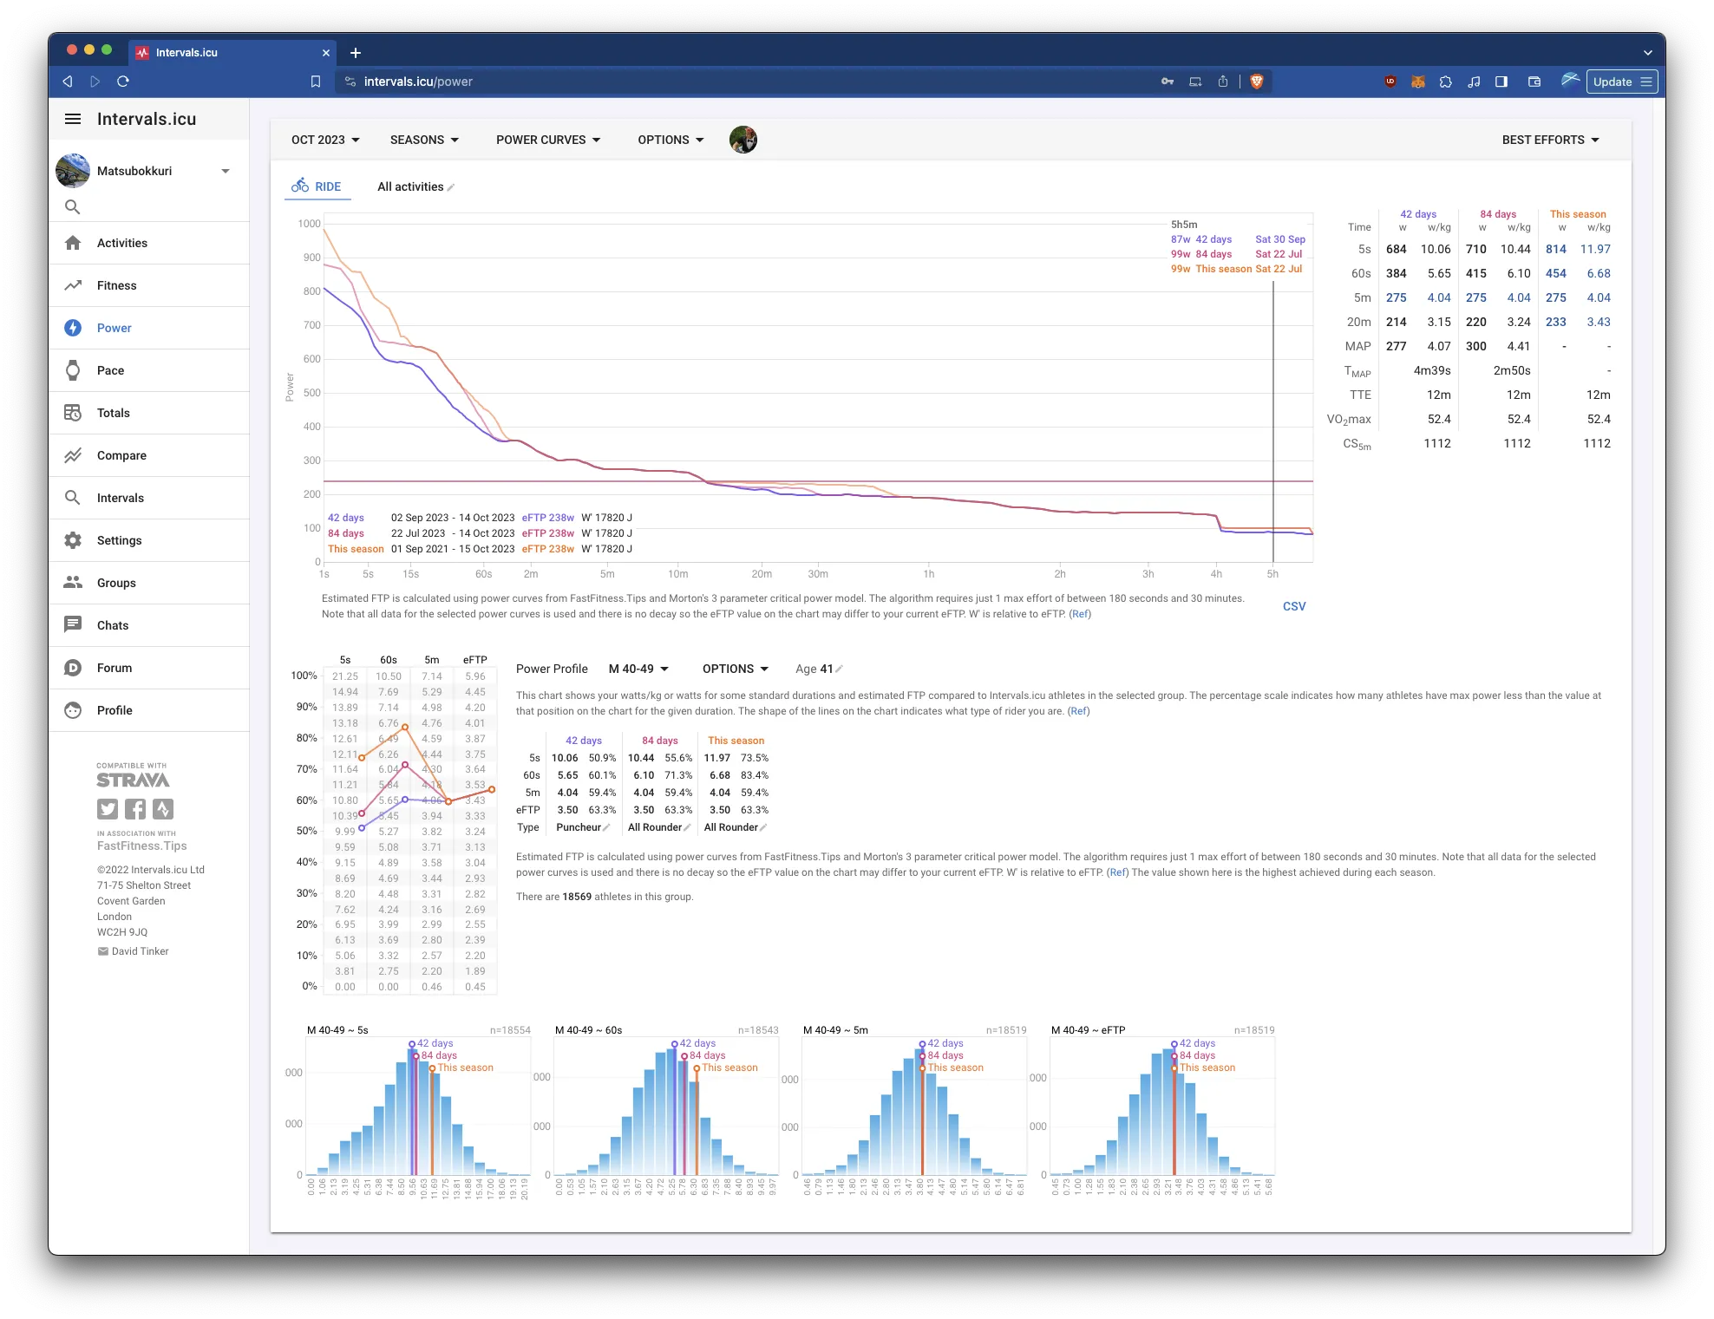Click the Brave shields icon in address bar

(x=1256, y=82)
